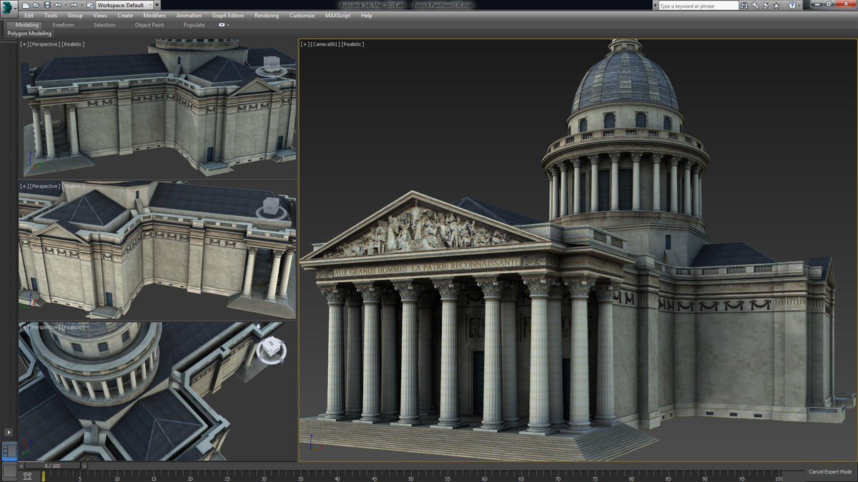Expand the Polygon Modeling panel
Image resolution: width=858 pixels, height=482 pixels.
(28, 33)
